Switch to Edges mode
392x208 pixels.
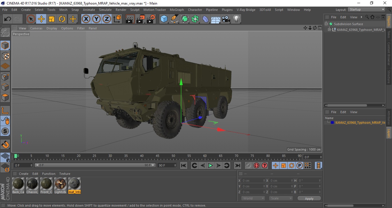[x=5, y=87]
